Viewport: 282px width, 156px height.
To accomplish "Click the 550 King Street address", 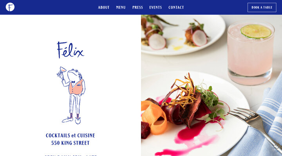I will click(x=70, y=143).
